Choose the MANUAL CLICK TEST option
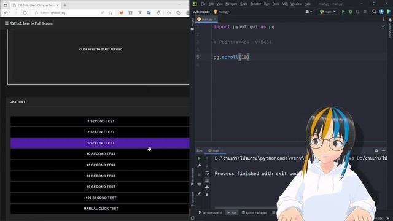393x221 pixels. click(100, 209)
